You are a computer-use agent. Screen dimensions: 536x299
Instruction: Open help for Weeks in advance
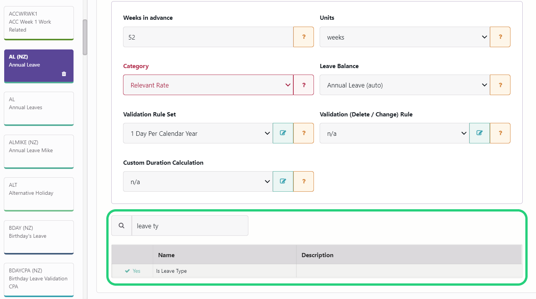[304, 37]
